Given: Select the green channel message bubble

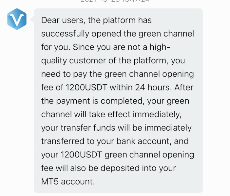Looking at the screenshot, I should tap(118, 101).
